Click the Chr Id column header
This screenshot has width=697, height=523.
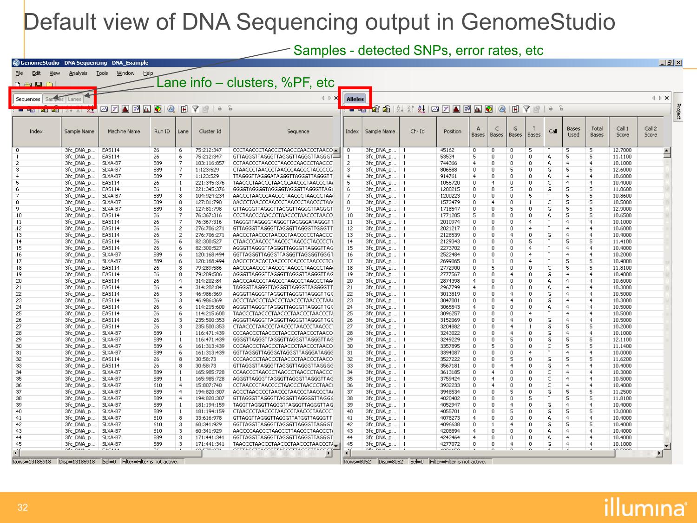click(417, 132)
